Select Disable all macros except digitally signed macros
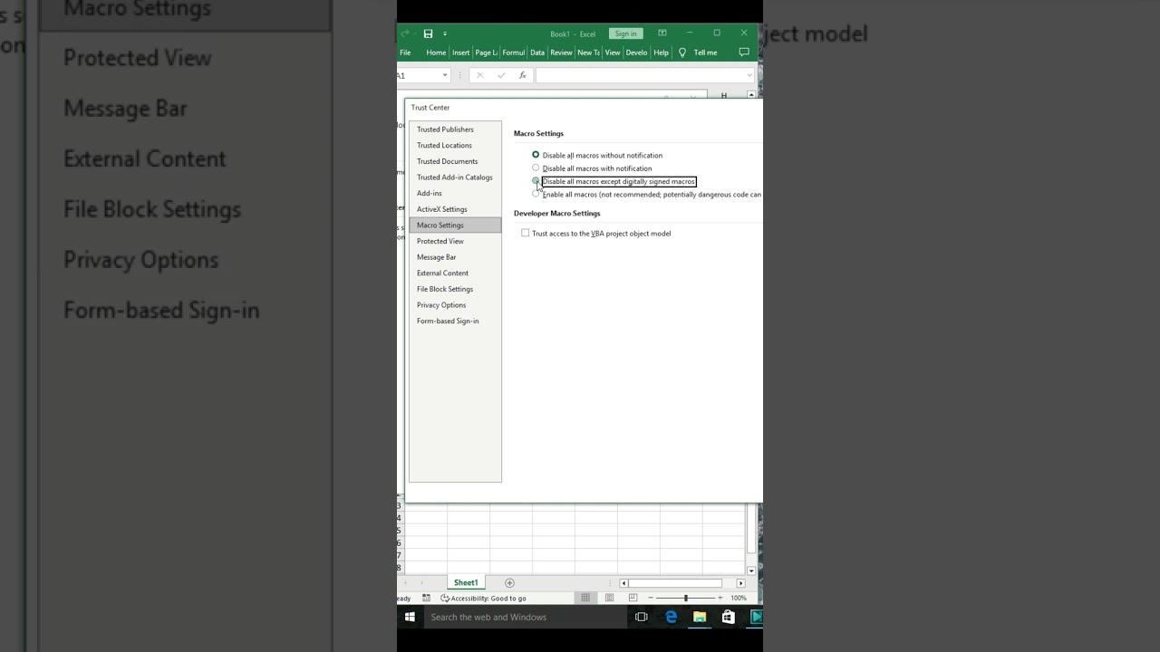Image resolution: width=1160 pixels, height=652 pixels. (x=536, y=181)
